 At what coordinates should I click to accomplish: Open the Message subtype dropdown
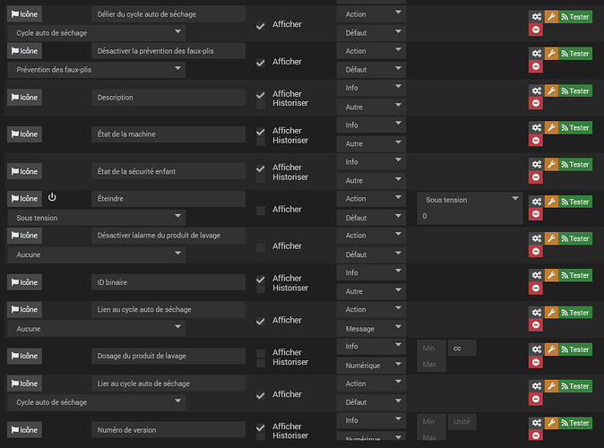[372, 329]
